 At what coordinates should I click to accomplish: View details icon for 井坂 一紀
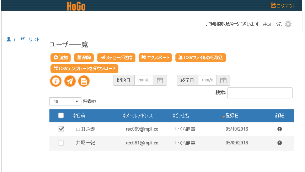tap(279, 143)
